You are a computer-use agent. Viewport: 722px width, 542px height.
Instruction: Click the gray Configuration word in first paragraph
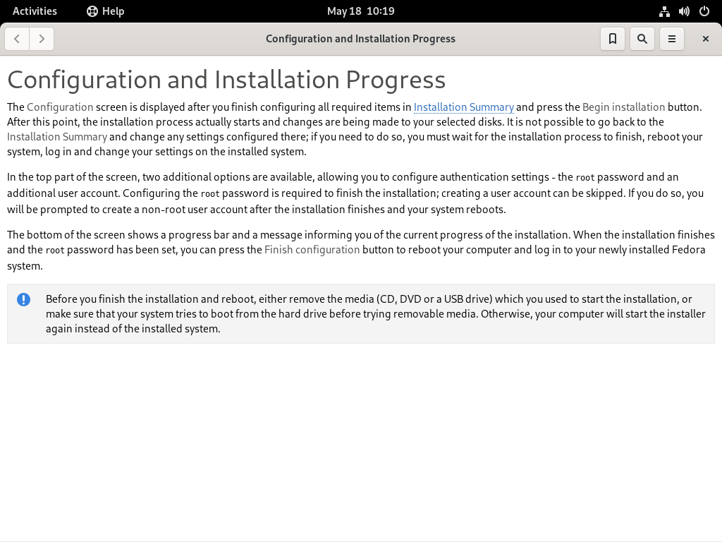[x=60, y=107]
